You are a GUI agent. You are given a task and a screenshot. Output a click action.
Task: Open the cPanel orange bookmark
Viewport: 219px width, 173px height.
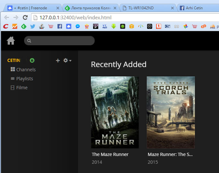pos(204,26)
